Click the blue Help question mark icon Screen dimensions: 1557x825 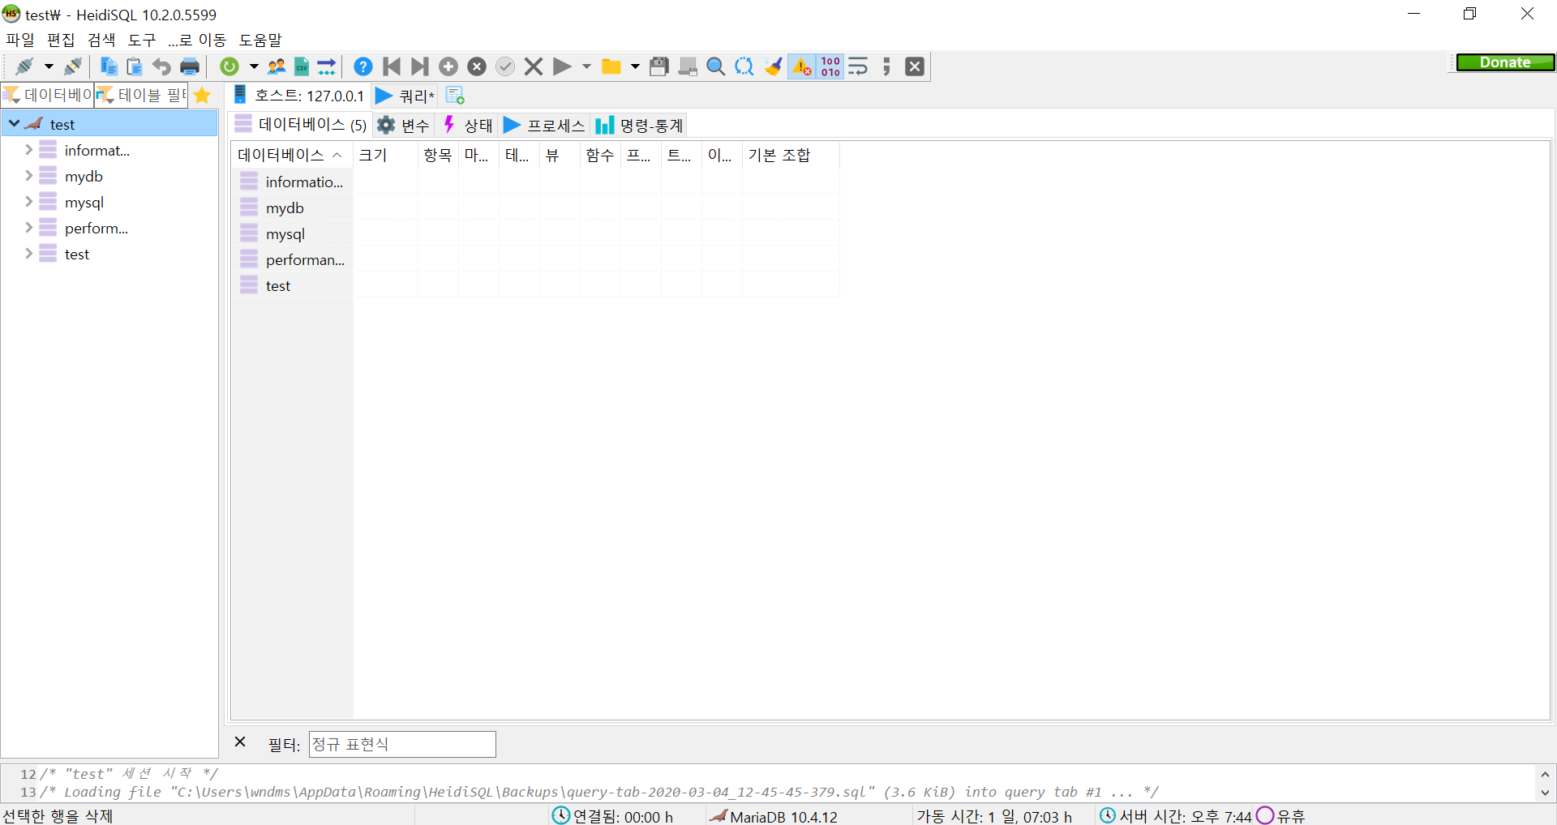tap(363, 66)
